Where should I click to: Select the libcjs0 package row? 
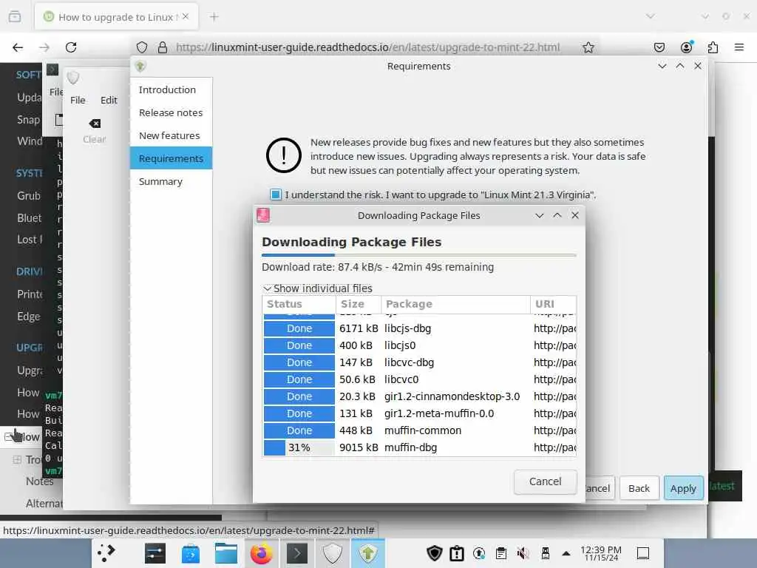(x=420, y=345)
